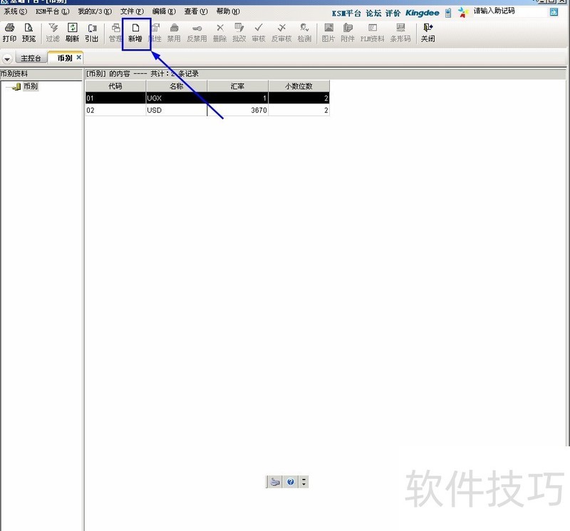Screen dimensions: 570x531
Task: Open the 帮助(H) menu
Action: click(x=228, y=11)
